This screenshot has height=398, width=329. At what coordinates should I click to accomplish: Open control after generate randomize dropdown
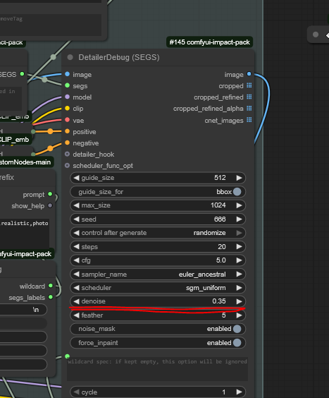pyautogui.click(x=158, y=233)
